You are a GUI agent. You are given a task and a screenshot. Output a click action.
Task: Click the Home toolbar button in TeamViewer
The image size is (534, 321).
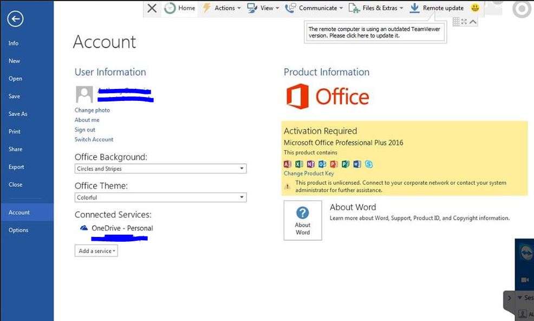click(x=179, y=8)
